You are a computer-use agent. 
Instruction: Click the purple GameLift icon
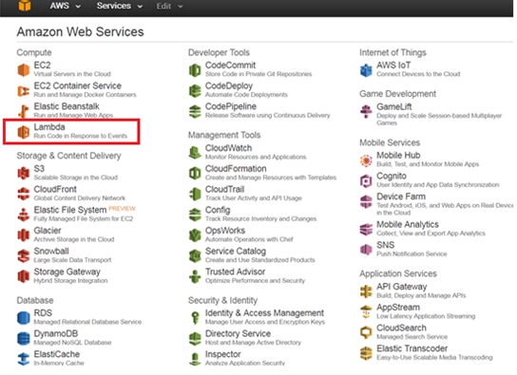point(366,112)
